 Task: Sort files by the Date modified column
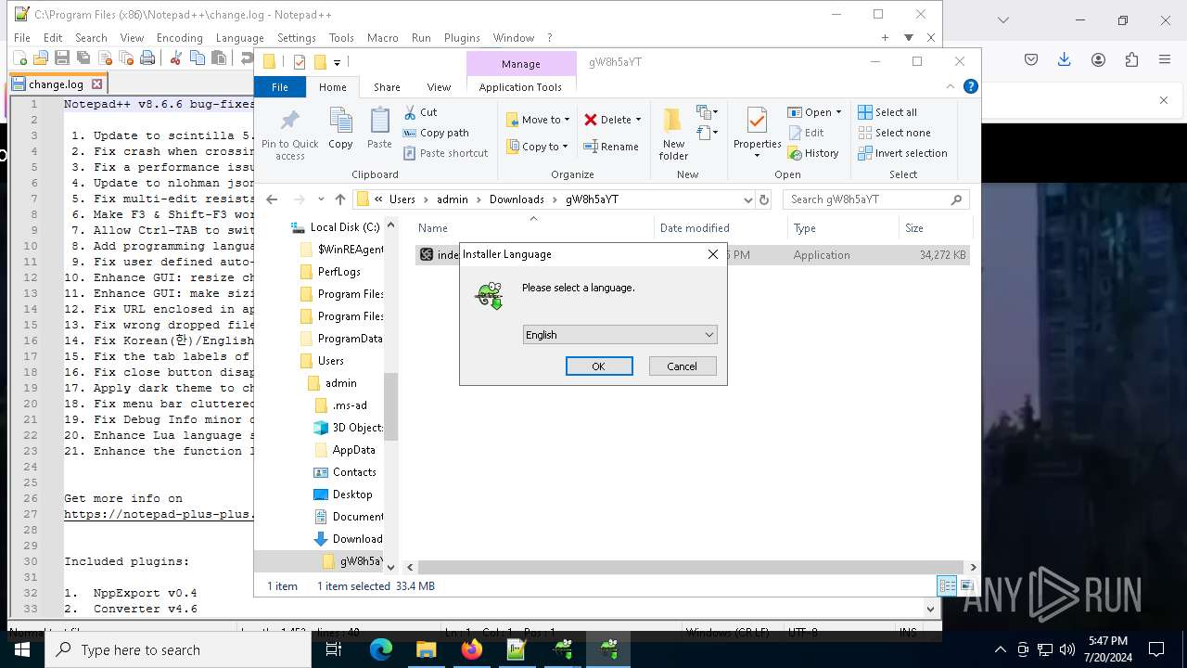695,228
